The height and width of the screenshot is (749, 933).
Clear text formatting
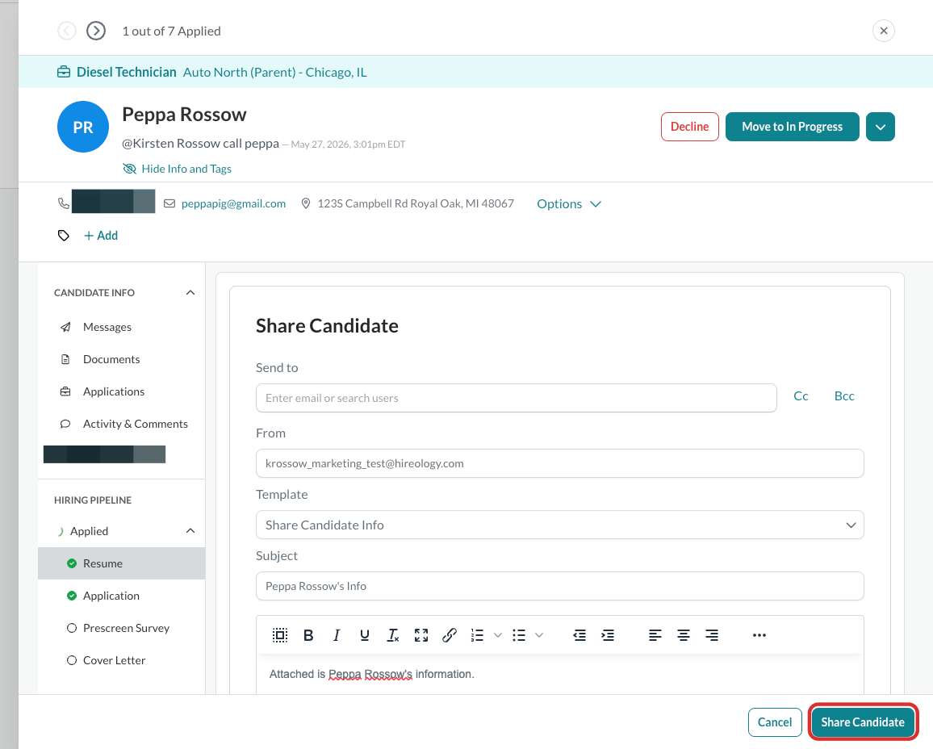(x=393, y=635)
